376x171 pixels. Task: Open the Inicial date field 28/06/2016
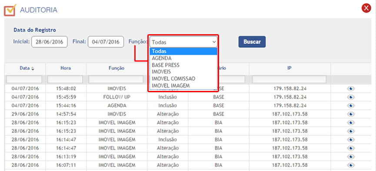coord(50,42)
